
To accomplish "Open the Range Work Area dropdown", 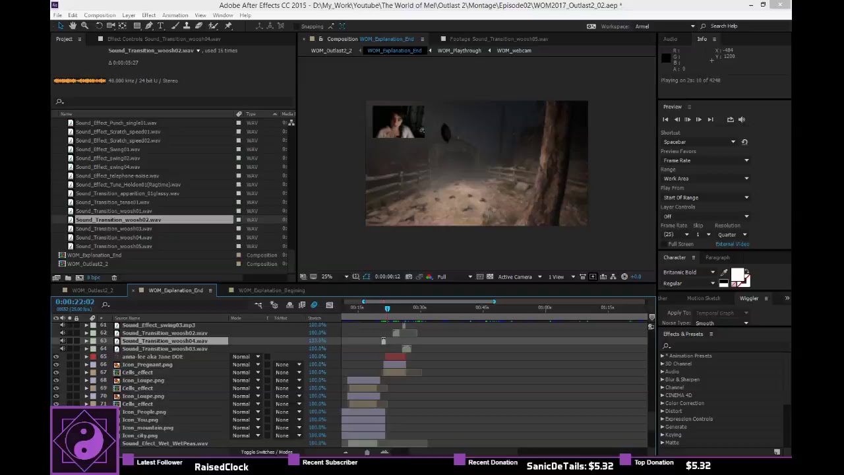I will pyautogui.click(x=706, y=179).
